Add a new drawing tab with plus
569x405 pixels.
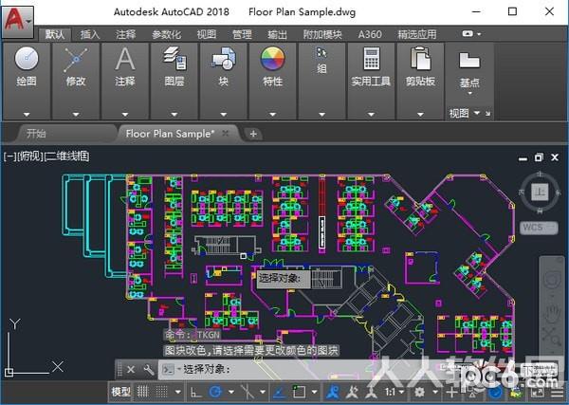[x=253, y=134]
